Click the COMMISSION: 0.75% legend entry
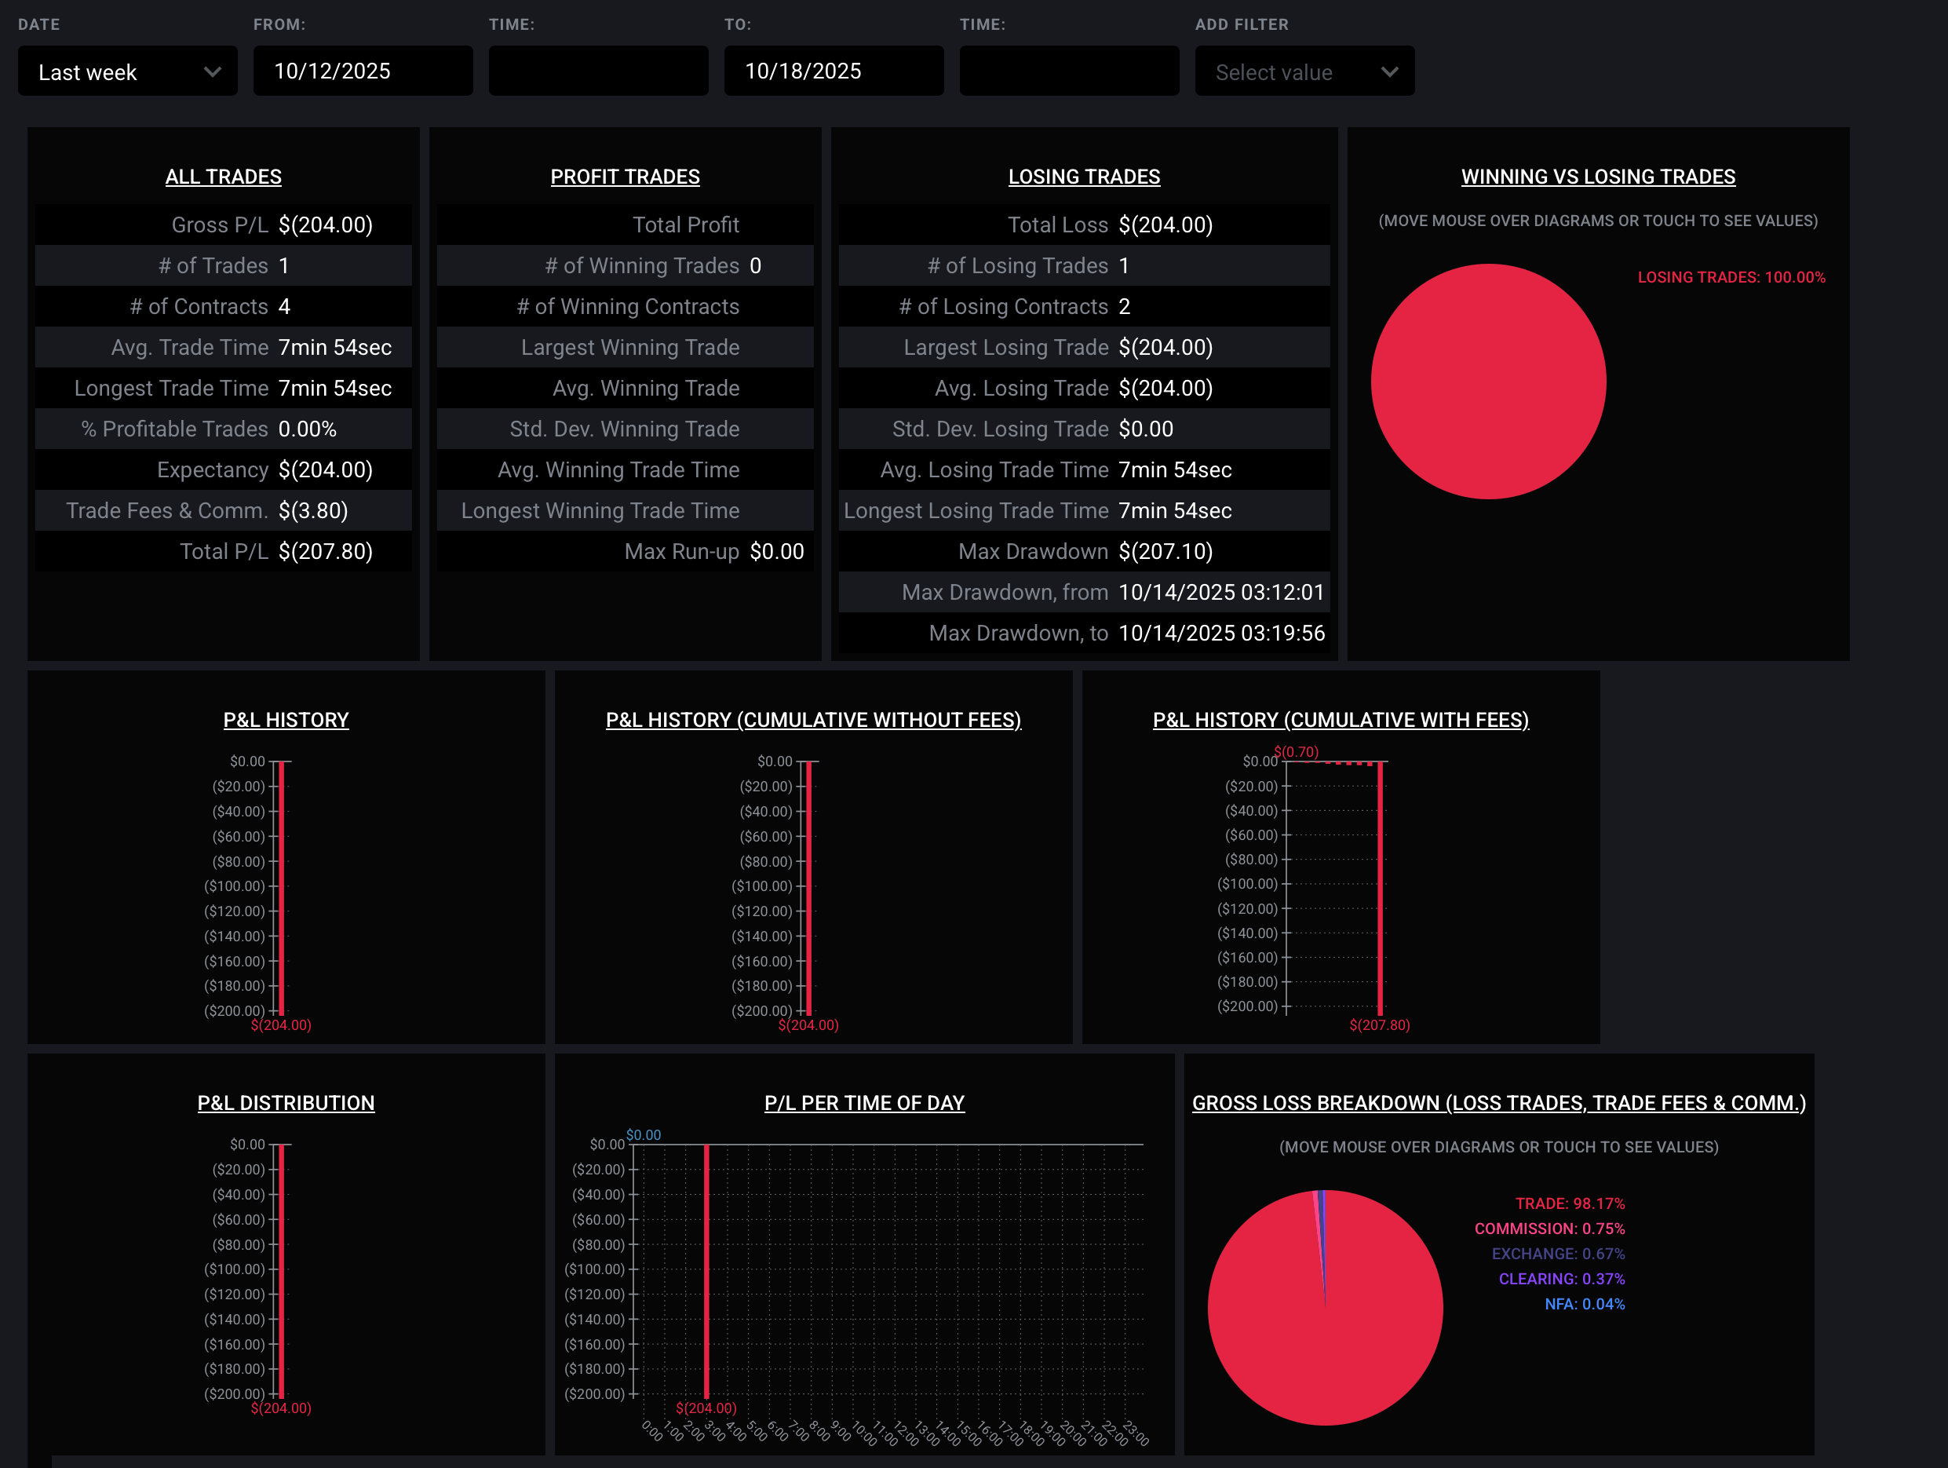Image resolution: width=1948 pixels, height=1468 pixels. click(x=1549, y=1228)
